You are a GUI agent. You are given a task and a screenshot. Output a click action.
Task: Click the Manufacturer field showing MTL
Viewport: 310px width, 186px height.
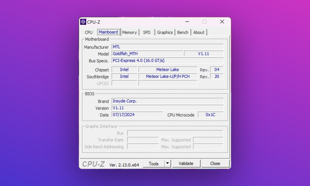coord(167,47)
